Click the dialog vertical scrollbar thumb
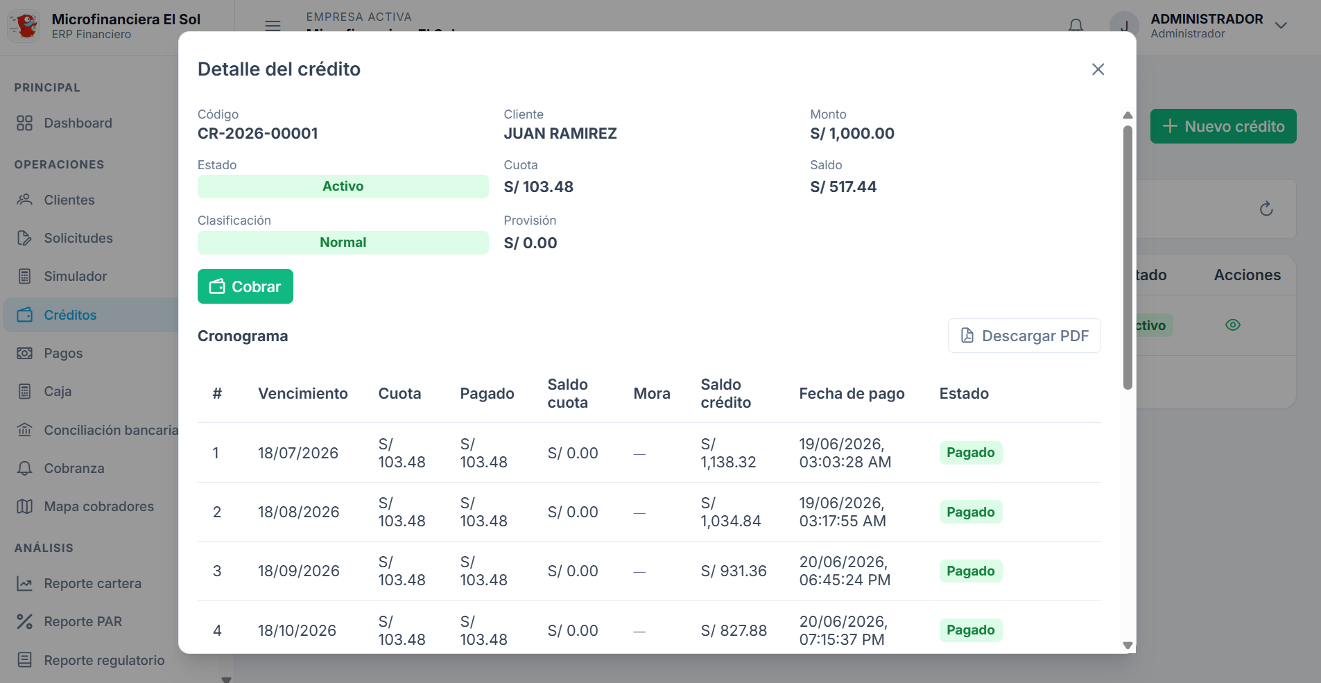Image resolution: width=1321 pixels, height=683 pixels. [1128, 257]
